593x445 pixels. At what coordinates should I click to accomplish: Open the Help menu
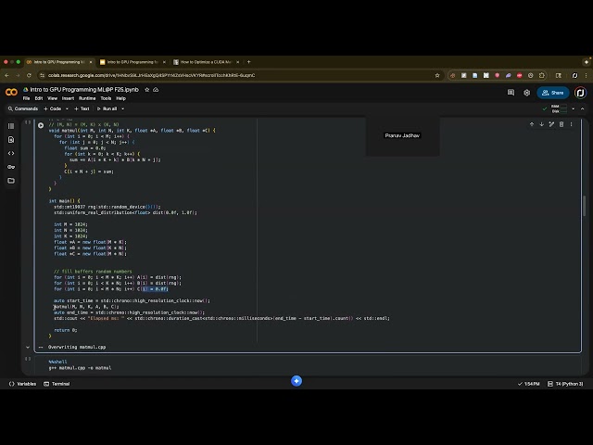coord(120,98)
